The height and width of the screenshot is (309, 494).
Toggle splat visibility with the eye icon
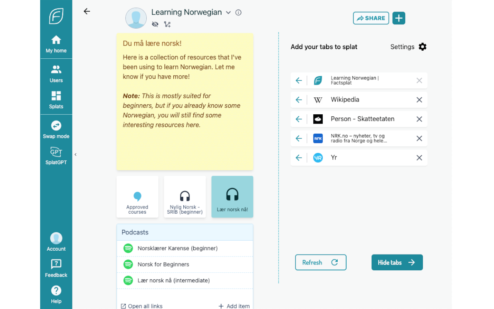coord(155,24)
